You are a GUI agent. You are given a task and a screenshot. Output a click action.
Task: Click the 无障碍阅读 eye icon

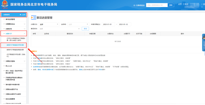click(134, 5)
